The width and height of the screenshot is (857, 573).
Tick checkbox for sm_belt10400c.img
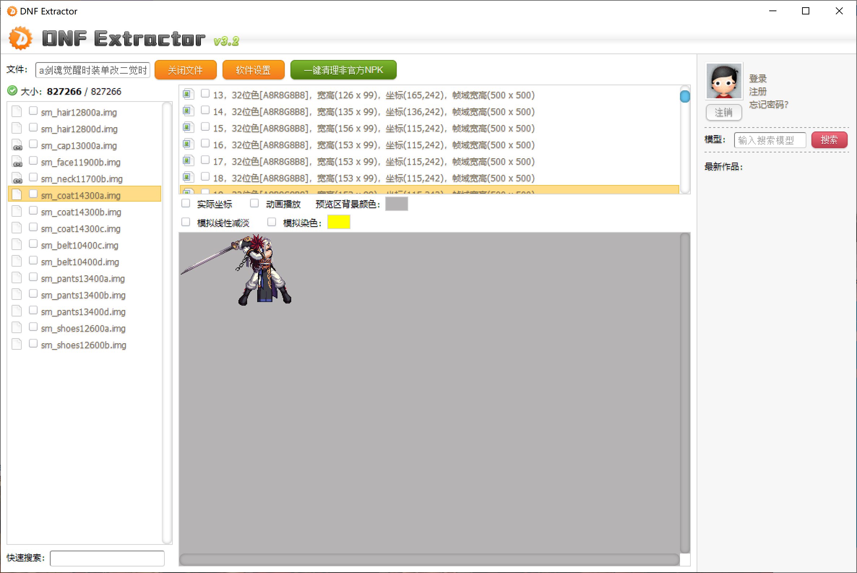33,244
